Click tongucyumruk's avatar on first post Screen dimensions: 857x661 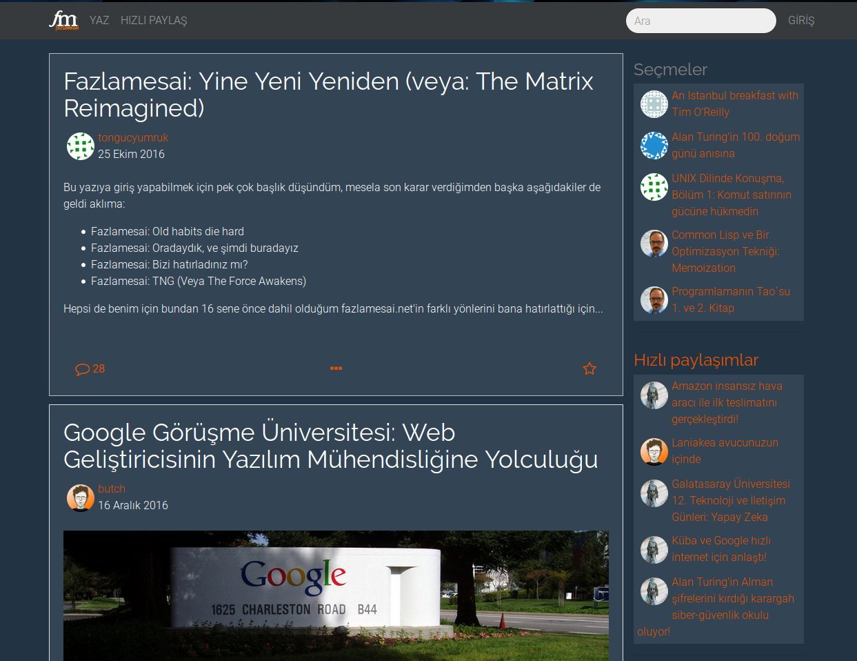coord(81,146)
